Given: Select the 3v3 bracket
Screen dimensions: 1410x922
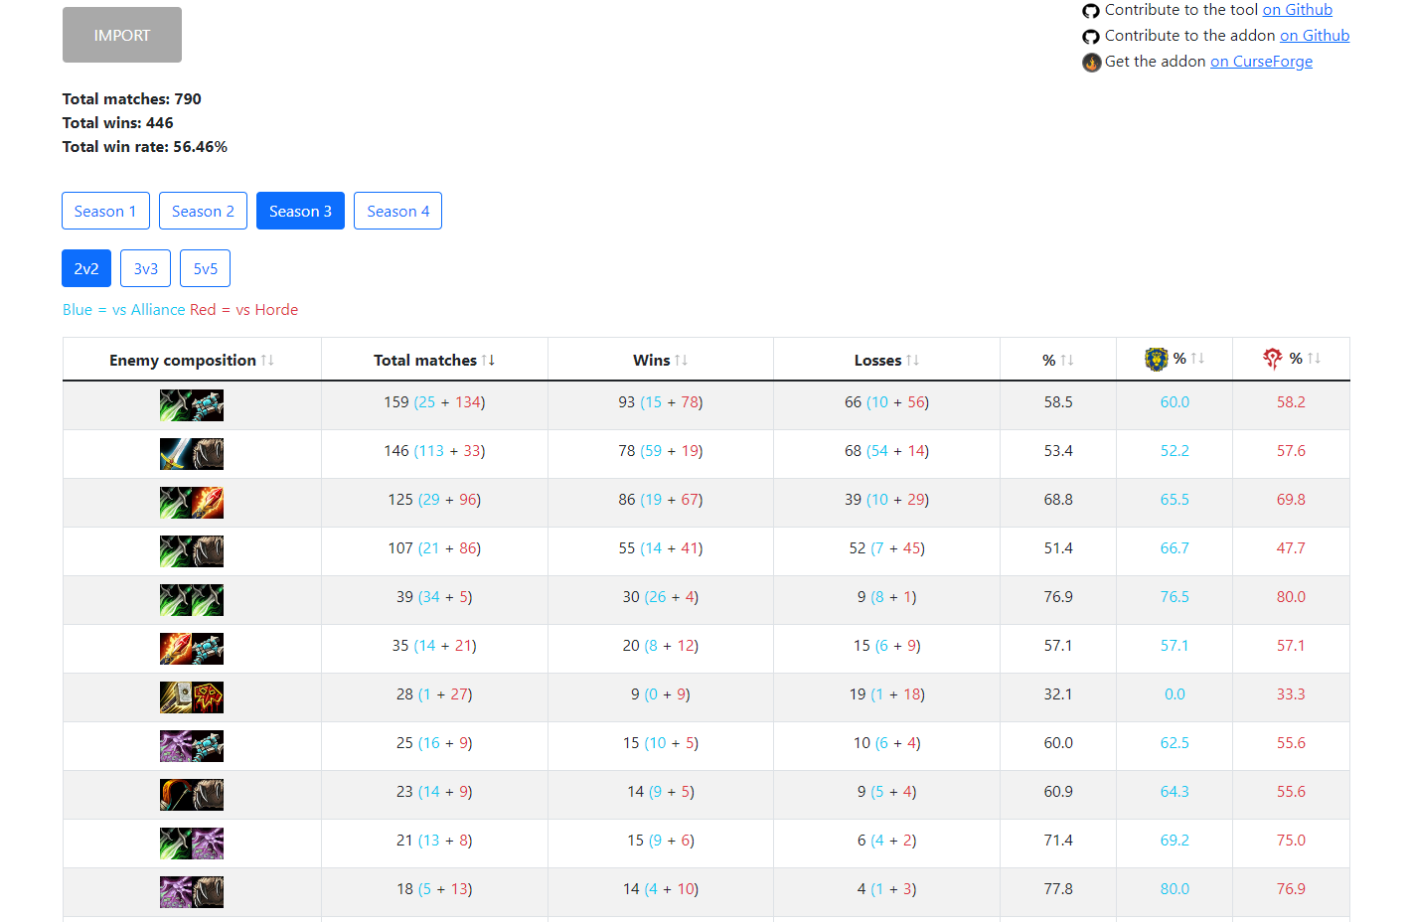Looking at the screenshot, I should point(146,268).
